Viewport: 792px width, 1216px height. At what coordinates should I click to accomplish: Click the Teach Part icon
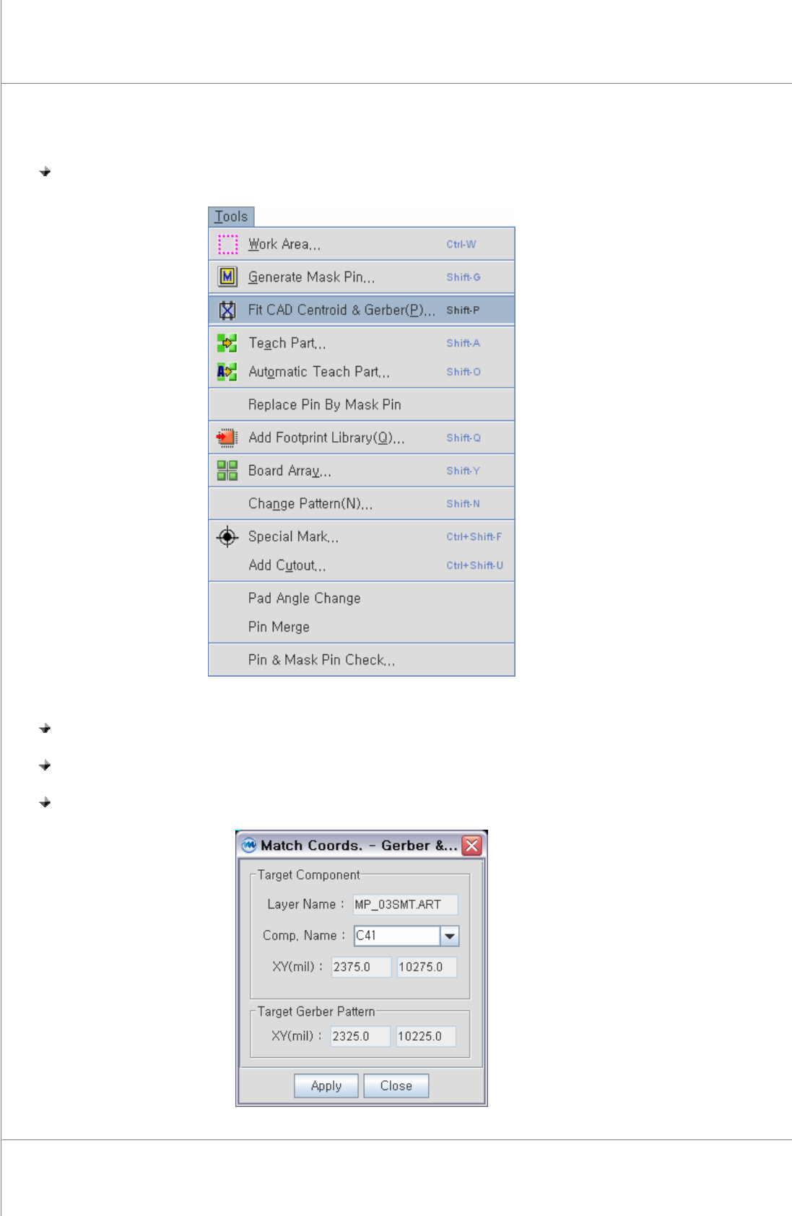point(227,343)
